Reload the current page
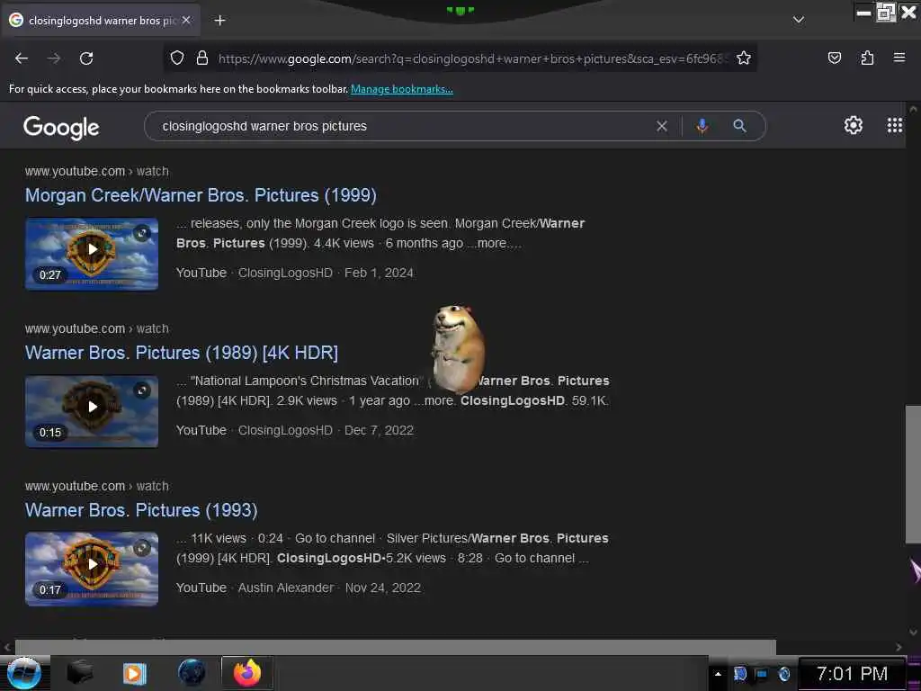Image resolution: width=921 pixels, height=691 pixels. [86, 58]
